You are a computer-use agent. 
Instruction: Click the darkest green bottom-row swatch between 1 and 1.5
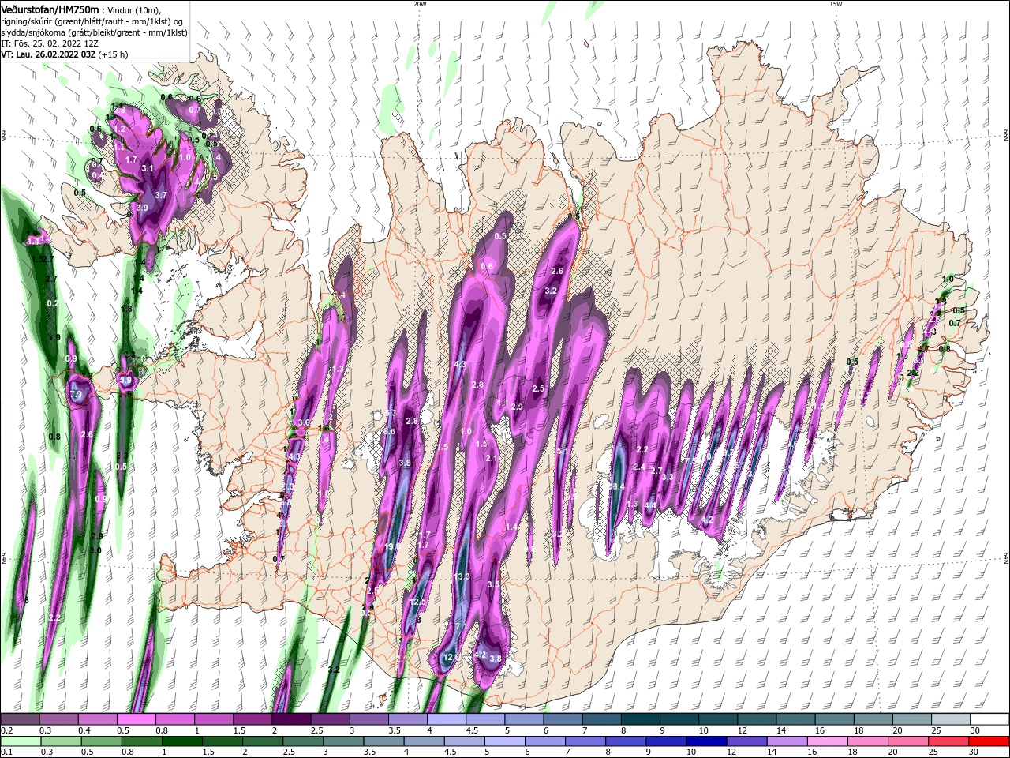click(x=181, y=741)
